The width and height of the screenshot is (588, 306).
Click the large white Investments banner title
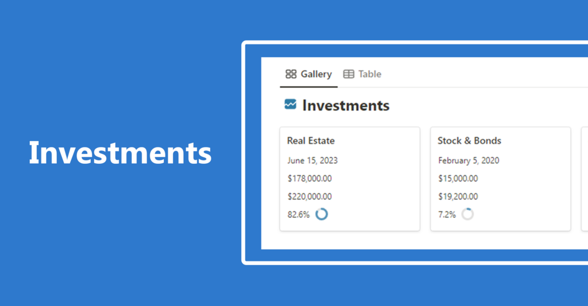[x=120, y=153]
